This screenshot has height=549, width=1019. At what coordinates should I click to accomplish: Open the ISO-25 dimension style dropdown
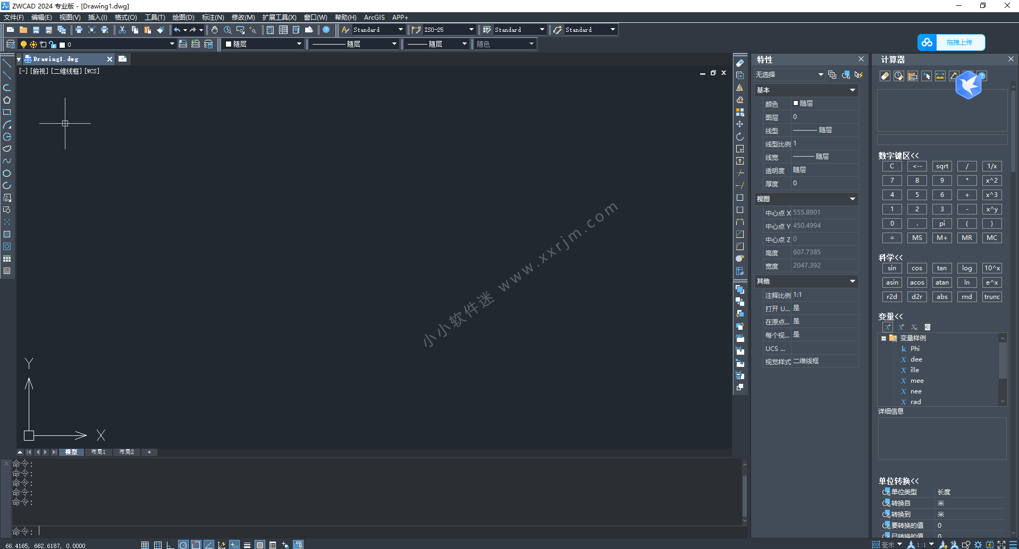[x=471, y=30]
